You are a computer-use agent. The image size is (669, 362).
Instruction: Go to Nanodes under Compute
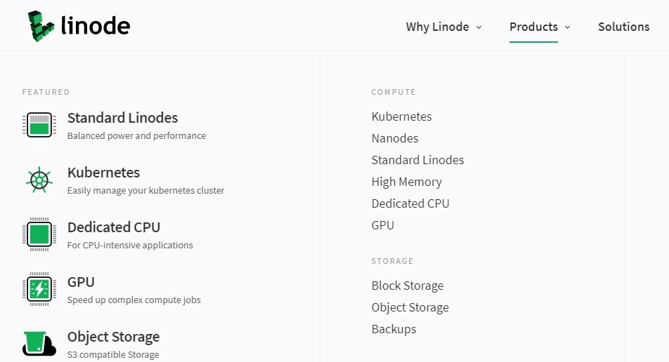coord(395,138)
